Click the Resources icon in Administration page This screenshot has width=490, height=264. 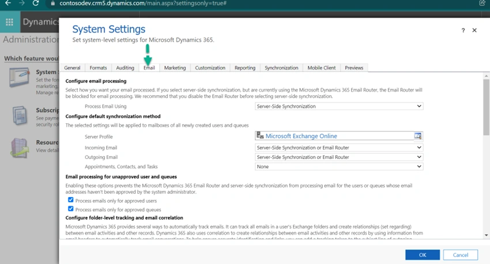point(20,148)
